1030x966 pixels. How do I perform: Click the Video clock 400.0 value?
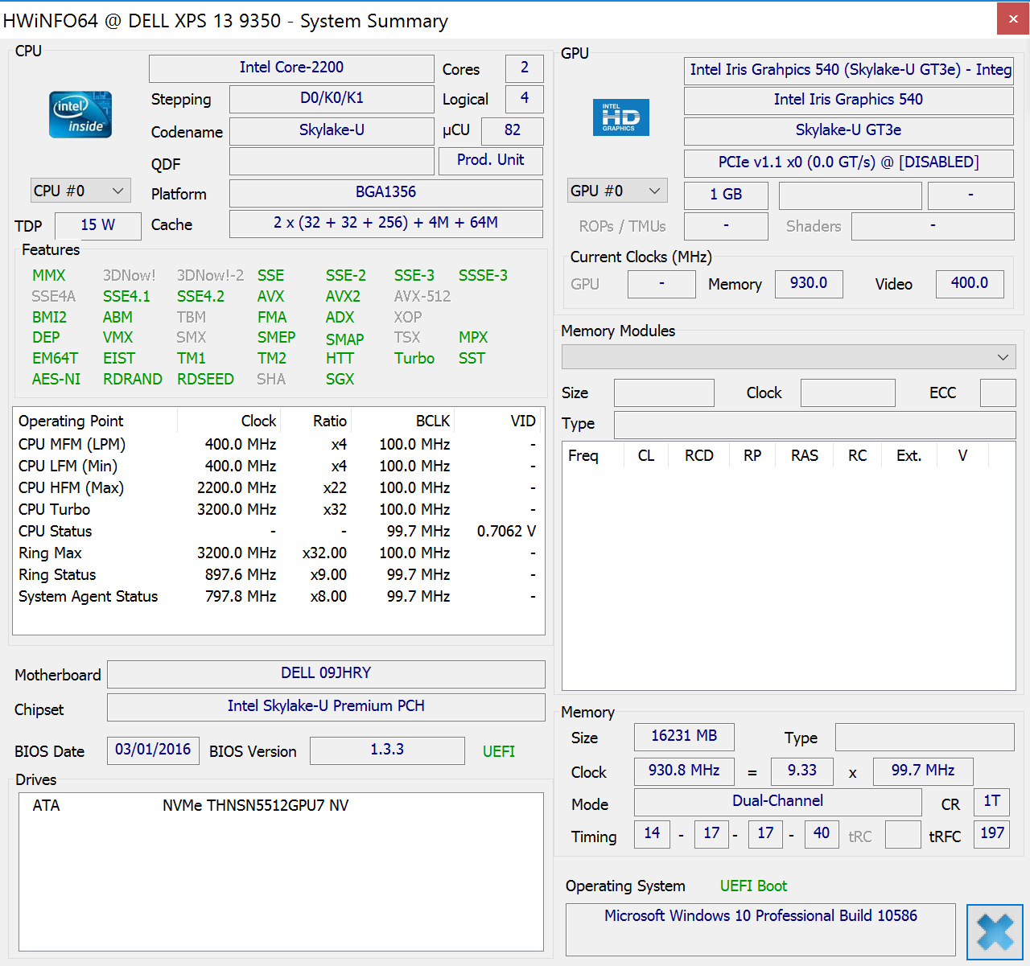coord(970,283)
